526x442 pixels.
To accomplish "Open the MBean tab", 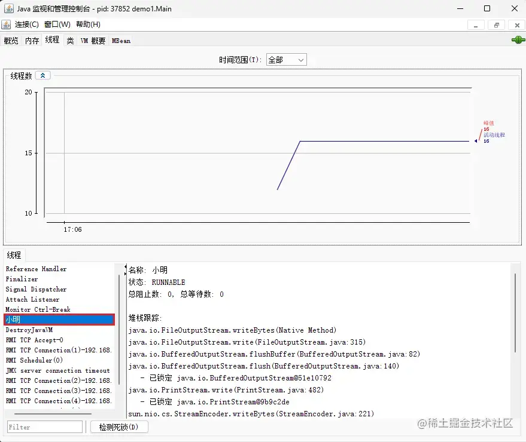I will click(120, 40).
